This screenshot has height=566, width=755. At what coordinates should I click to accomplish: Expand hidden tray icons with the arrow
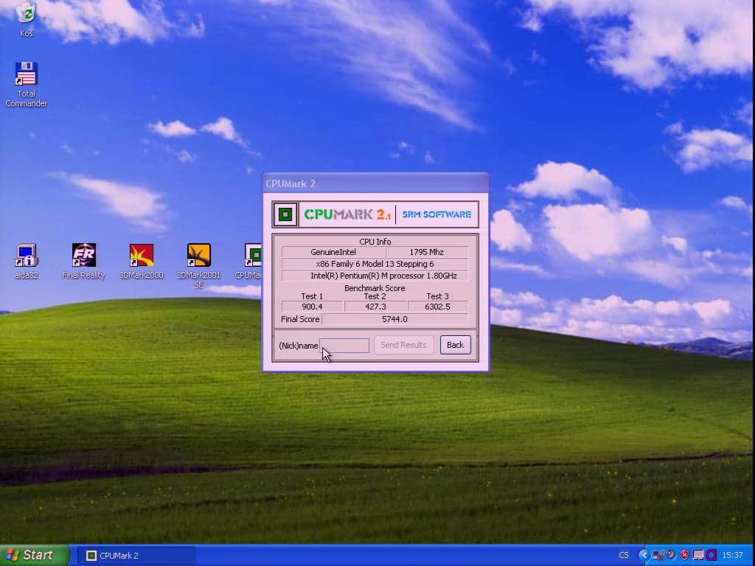[643, 556]
